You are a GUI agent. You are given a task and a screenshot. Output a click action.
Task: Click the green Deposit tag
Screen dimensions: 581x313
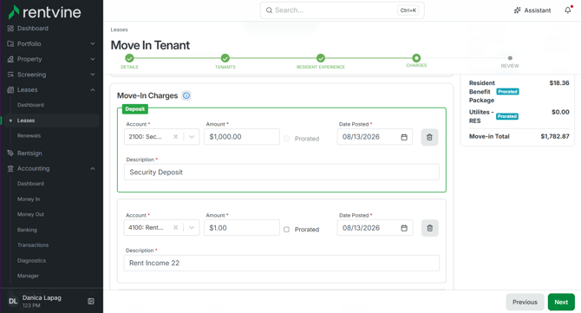click(135, 109)
